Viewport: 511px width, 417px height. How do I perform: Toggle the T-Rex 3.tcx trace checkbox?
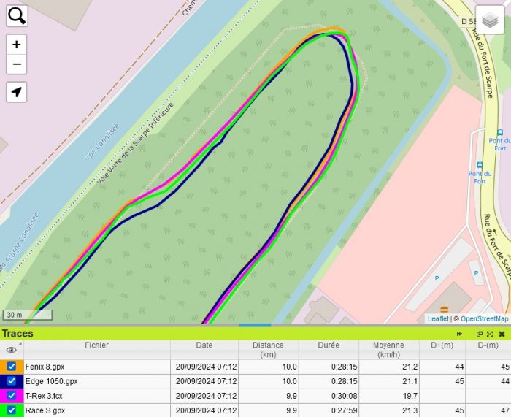coord(12,396)
